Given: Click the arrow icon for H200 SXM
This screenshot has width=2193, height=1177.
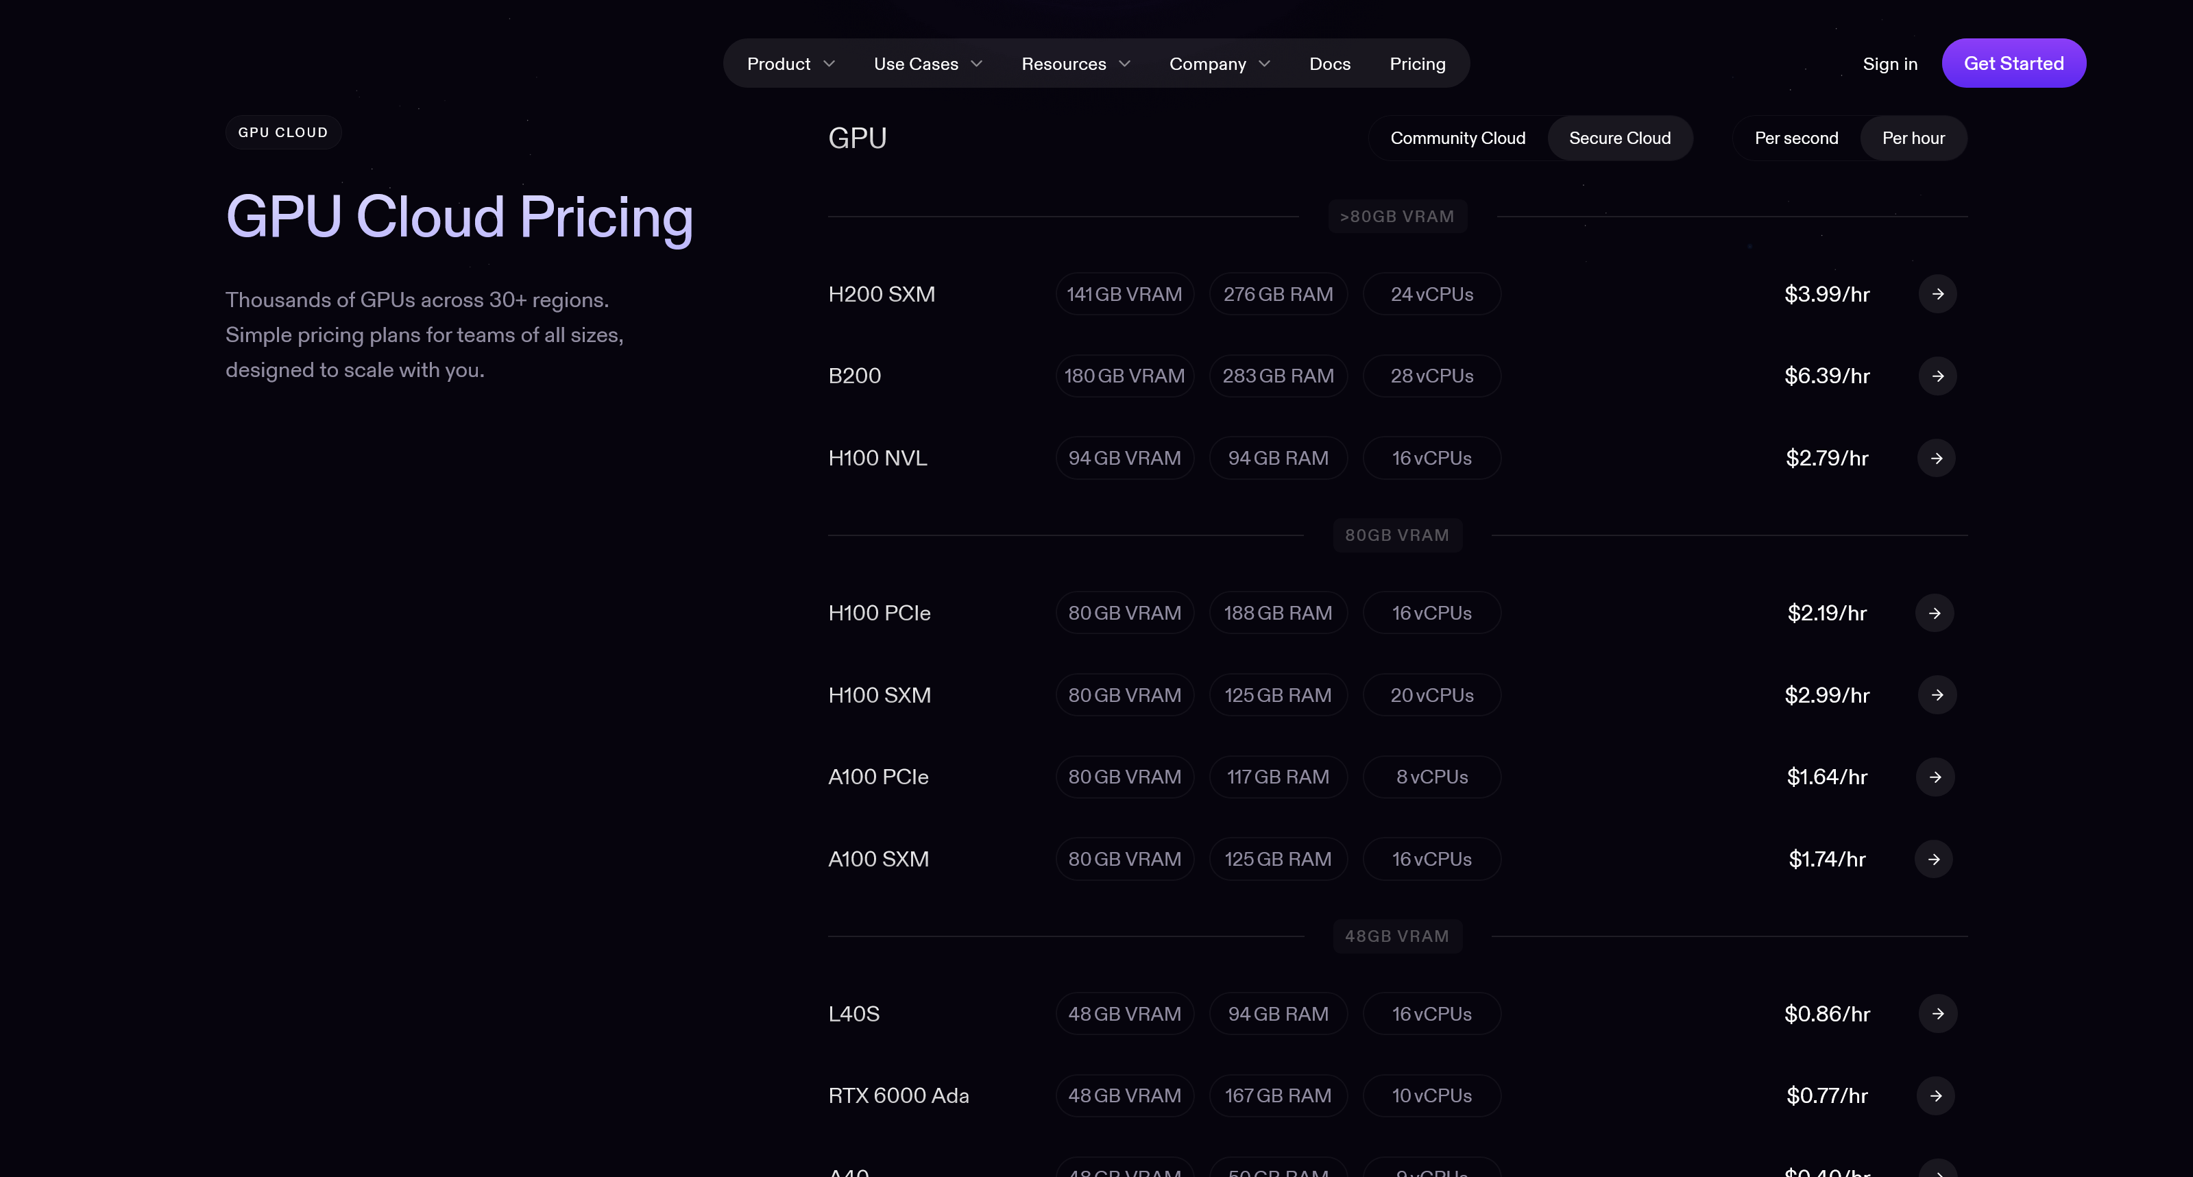Looking at the screenshot, I should (1937, 293).
